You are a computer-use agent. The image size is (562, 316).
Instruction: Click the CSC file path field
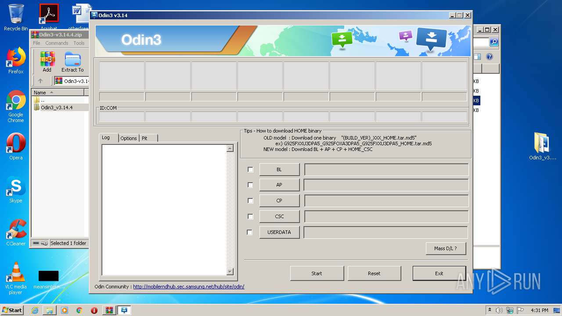point(386,216)
